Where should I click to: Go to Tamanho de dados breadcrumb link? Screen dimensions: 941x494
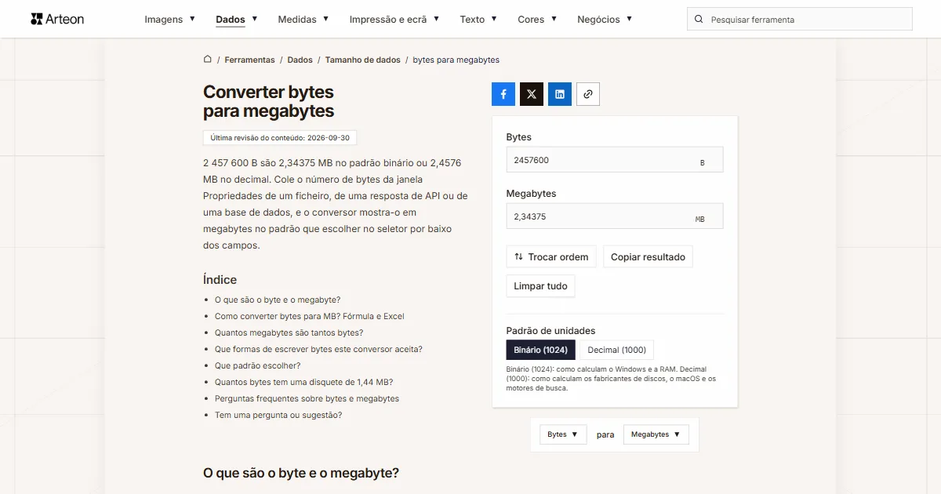click(x=362, y=60)
